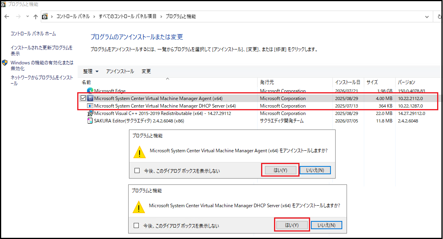
Task: Click the Refresh button beside address bar
Action: click(x=439, y=17)
